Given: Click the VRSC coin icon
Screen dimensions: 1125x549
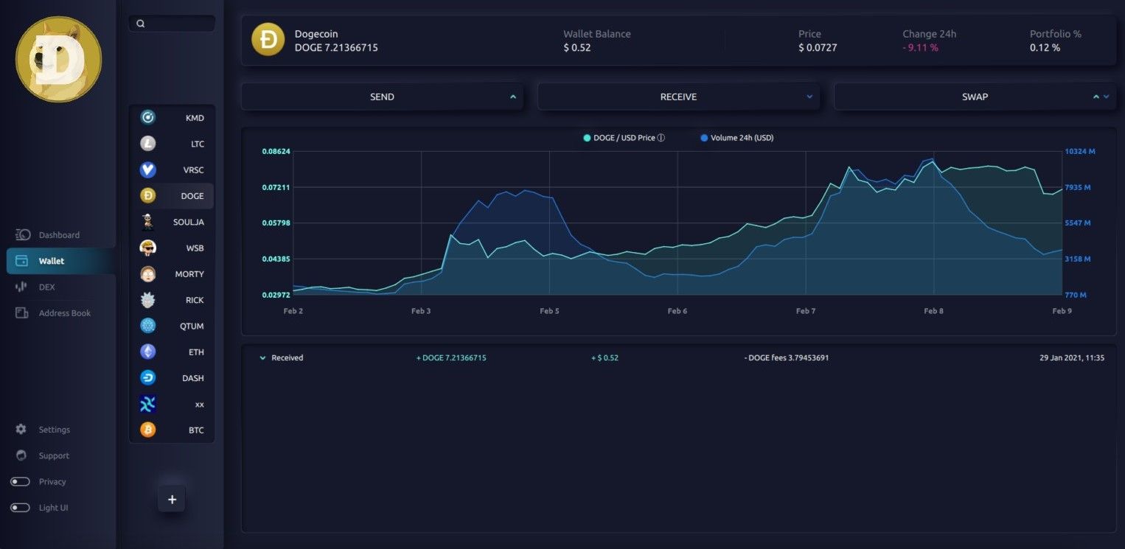Looking at the screenshot, I should tap(148, 169).
